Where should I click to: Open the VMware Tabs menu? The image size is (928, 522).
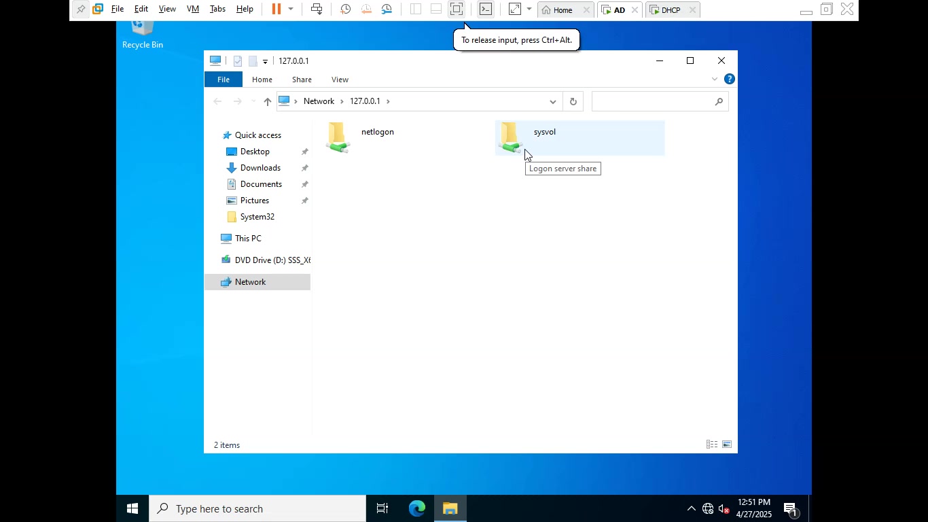pyautogui.click(x=217, y=10)
